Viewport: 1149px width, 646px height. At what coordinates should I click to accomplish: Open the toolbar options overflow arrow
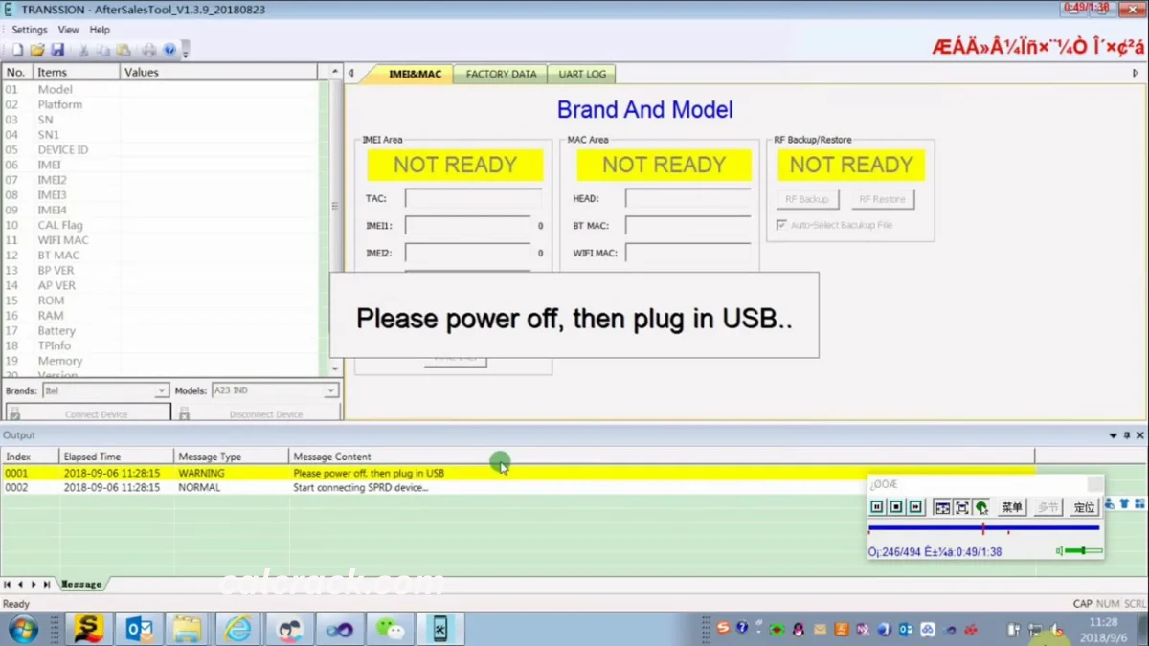click(186, 51)
